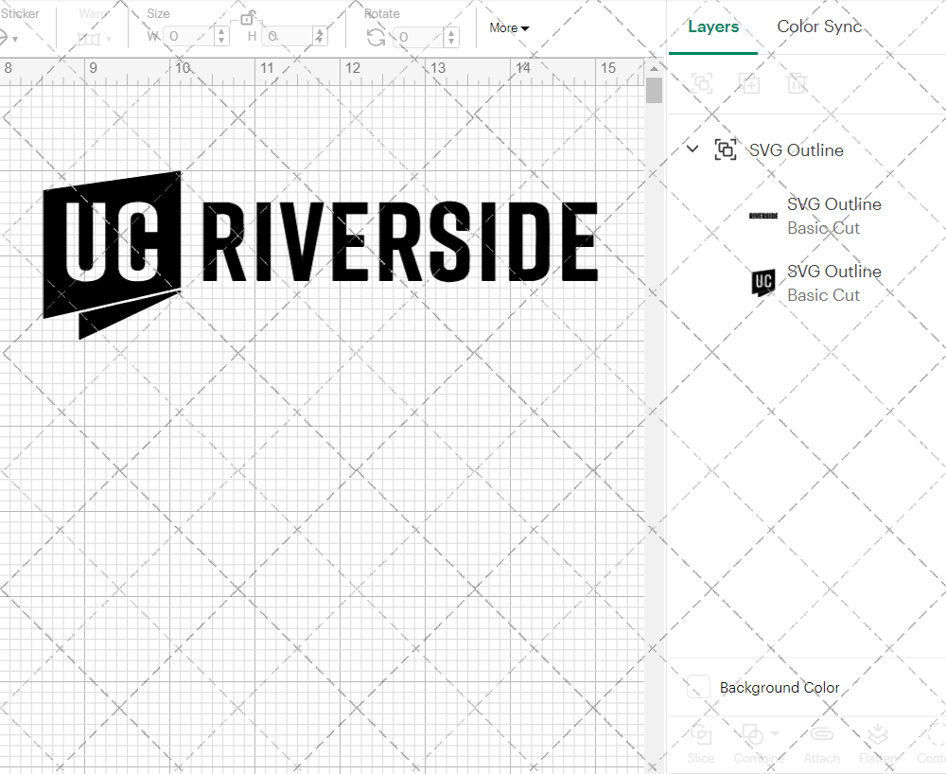Click the Delete layer trash icon
Viewport: 946px width, 774px height.
point(797,83)
